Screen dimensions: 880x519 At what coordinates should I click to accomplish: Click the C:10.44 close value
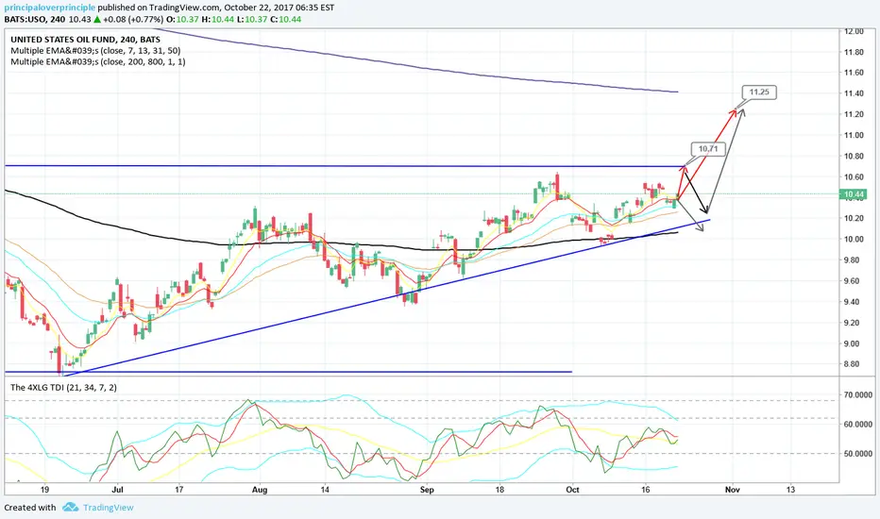coord(286,20)
